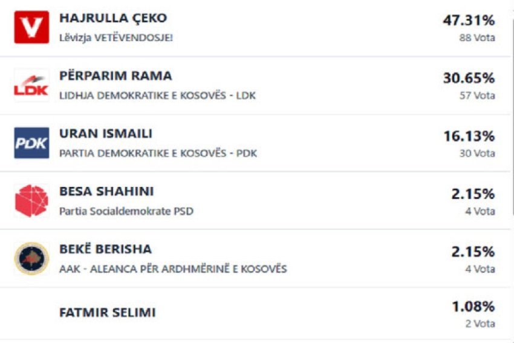
Task: Click the Vetëvendosje red V logo
Action: (31, 27)
